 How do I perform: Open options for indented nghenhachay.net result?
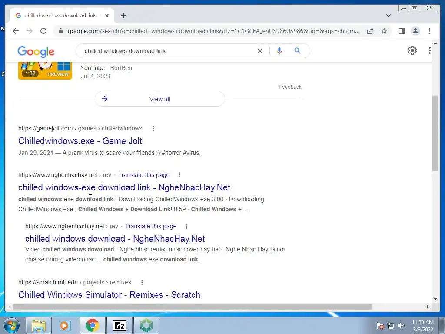[x=186, y=226]
